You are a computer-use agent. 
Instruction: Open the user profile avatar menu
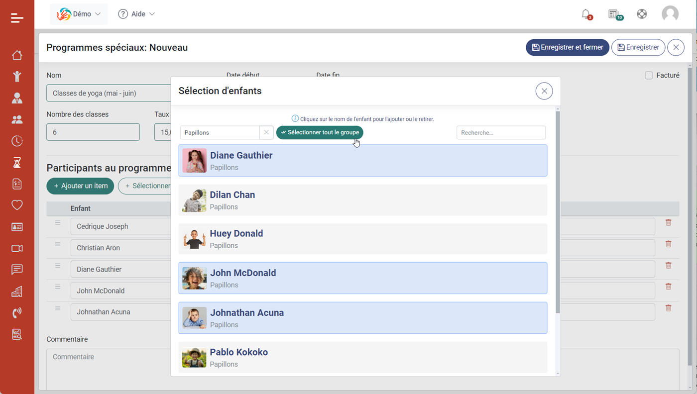[670, 14]
